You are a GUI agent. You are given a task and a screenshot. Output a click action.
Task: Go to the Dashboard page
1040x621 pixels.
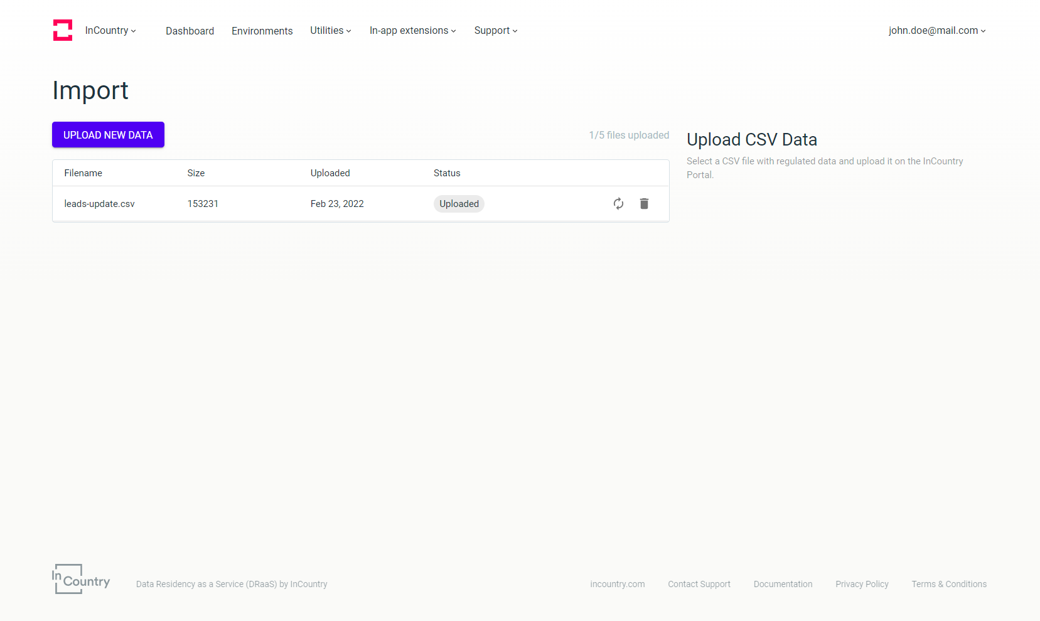[190, 31]
